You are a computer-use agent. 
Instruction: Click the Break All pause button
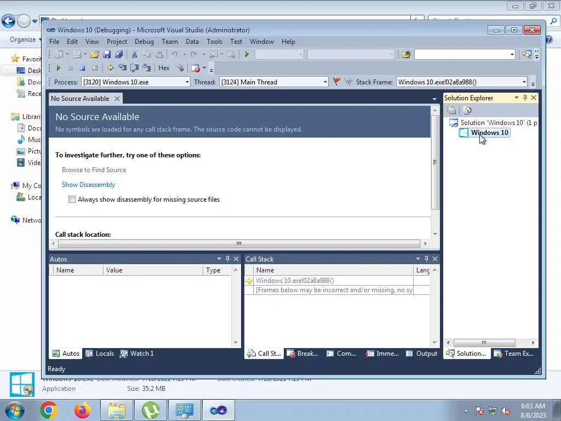point(71,68)
